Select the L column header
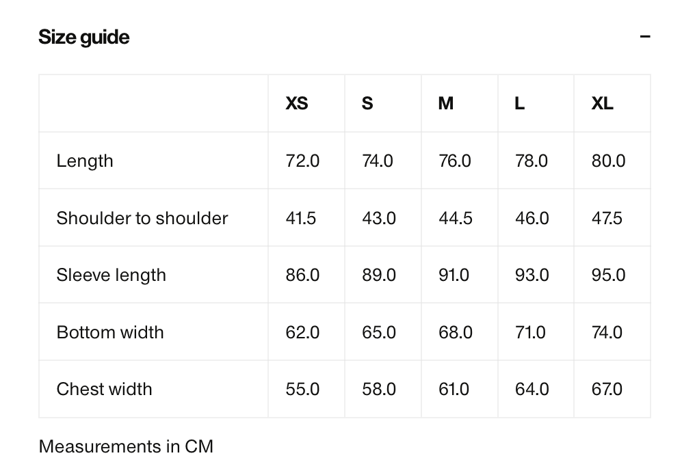 [x=519, y=103]
